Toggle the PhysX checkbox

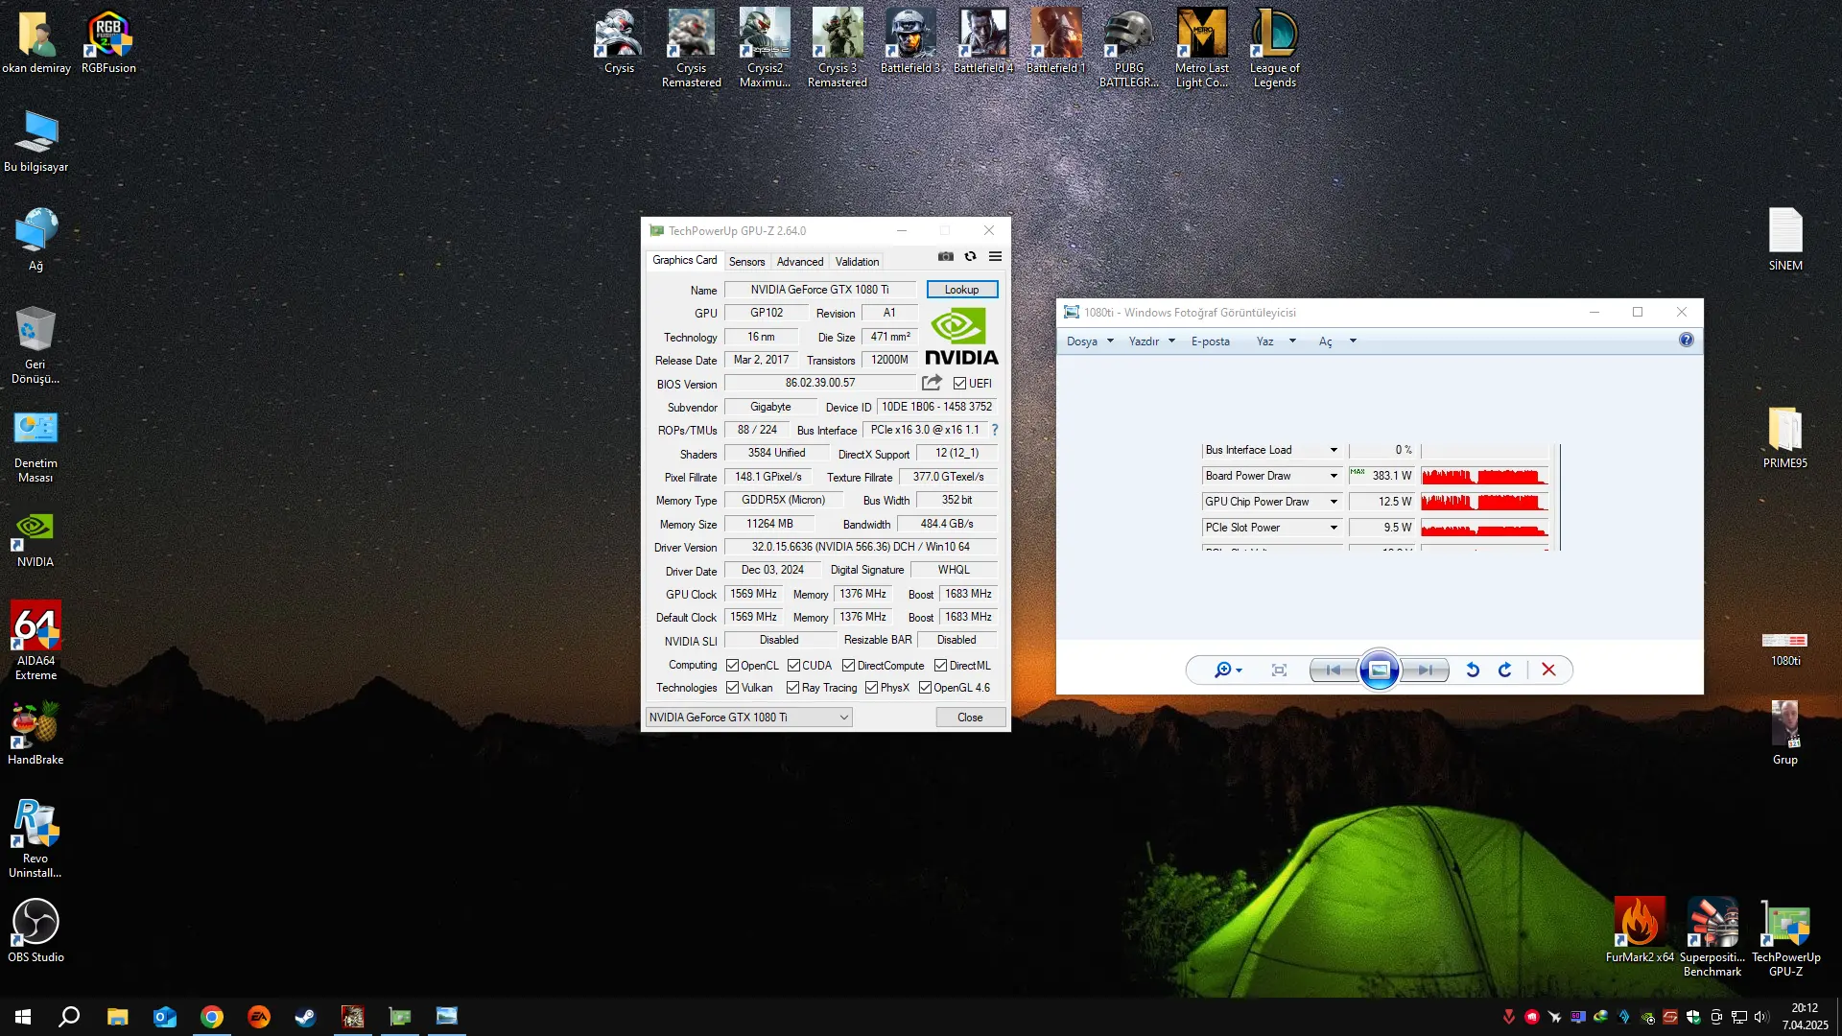click(871, 688)
